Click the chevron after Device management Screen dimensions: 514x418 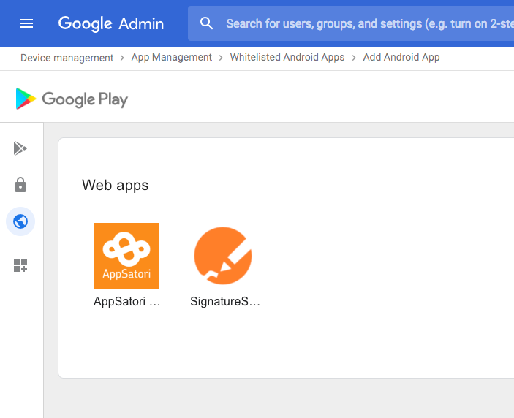[x=122, y=57]
